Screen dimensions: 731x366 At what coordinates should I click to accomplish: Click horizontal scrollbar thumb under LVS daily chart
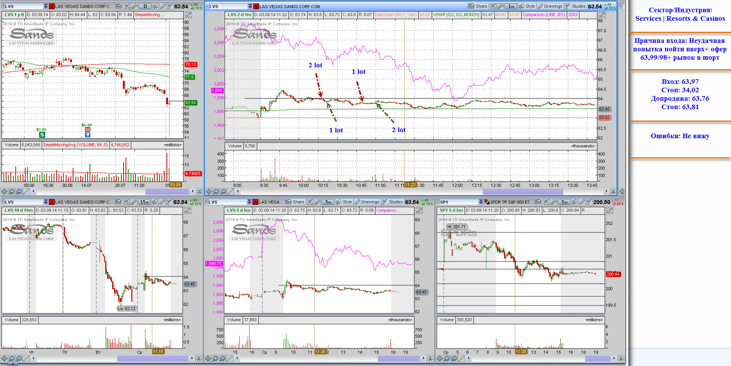tap(167, 191)
